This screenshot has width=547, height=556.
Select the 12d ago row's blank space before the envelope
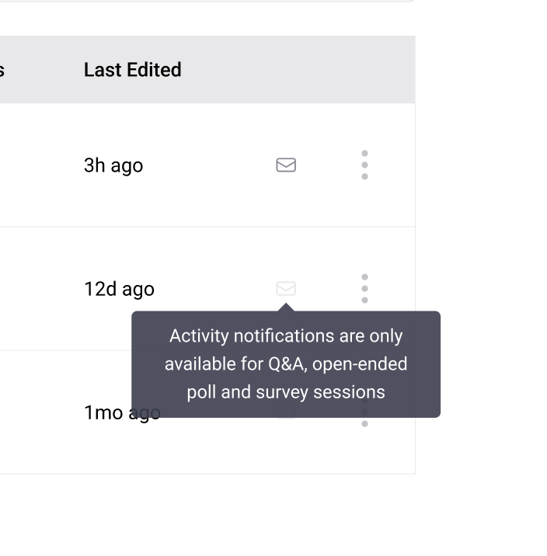point(210,289)
